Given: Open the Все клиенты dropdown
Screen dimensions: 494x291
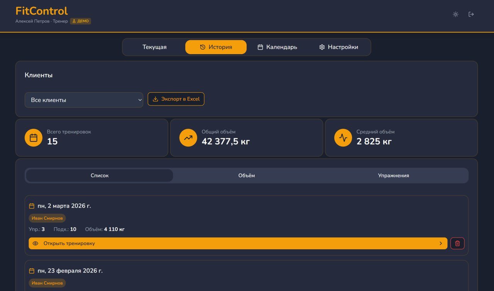Looking at the screenshot, I should (84, 100).
